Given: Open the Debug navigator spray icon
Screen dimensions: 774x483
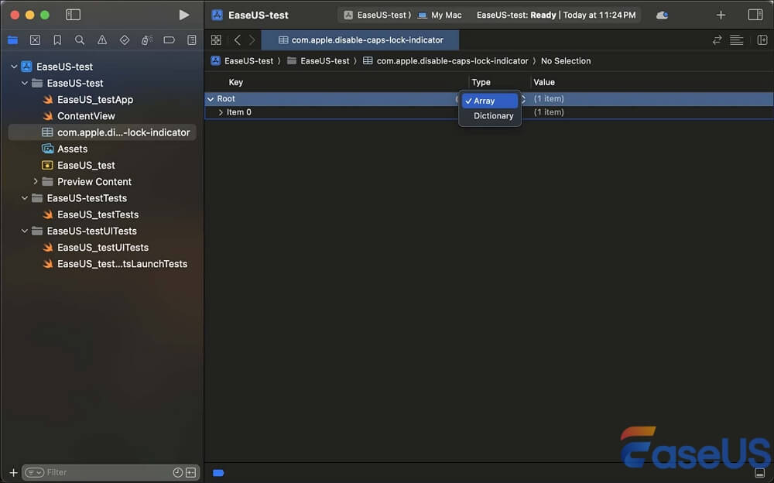Looking at the screenshot, I should pyautogui.click(x=146, y=40).
